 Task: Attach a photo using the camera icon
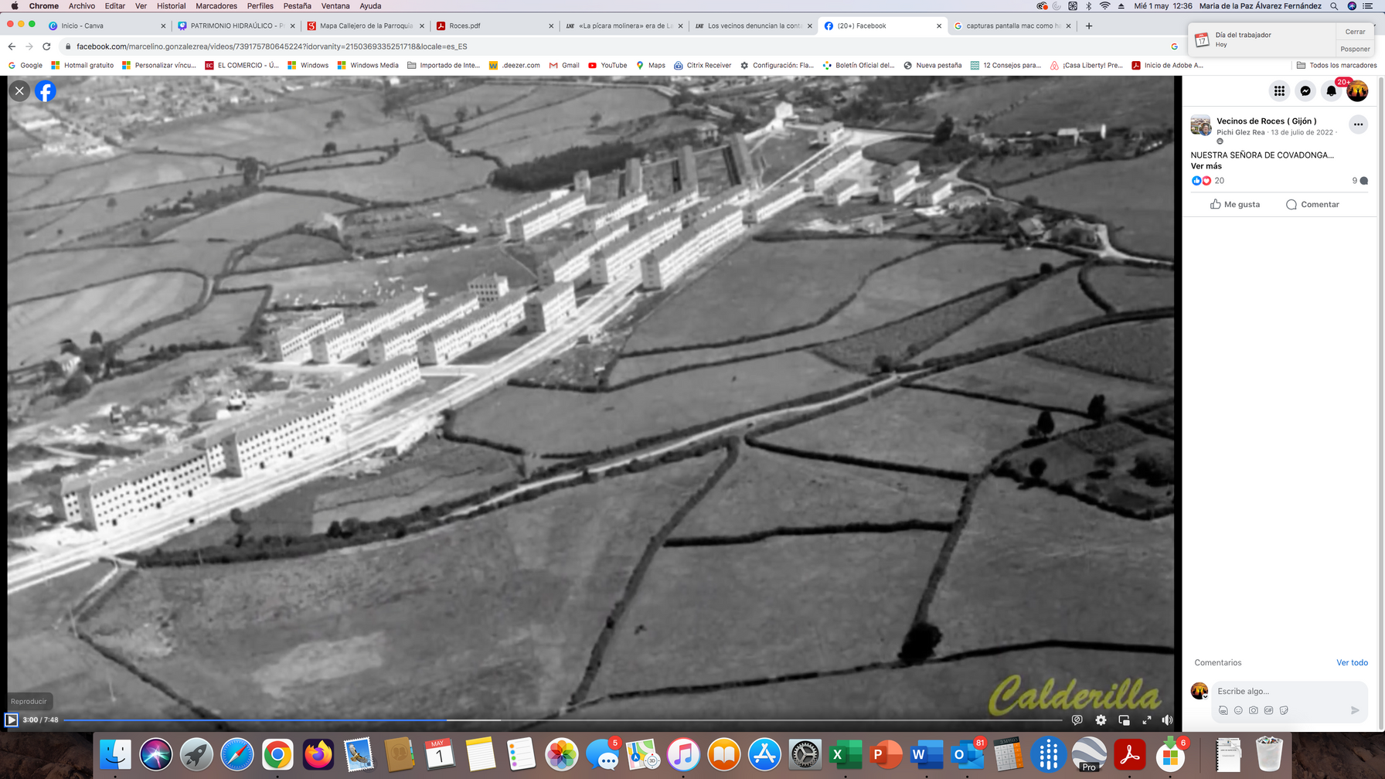[1253, 710]
